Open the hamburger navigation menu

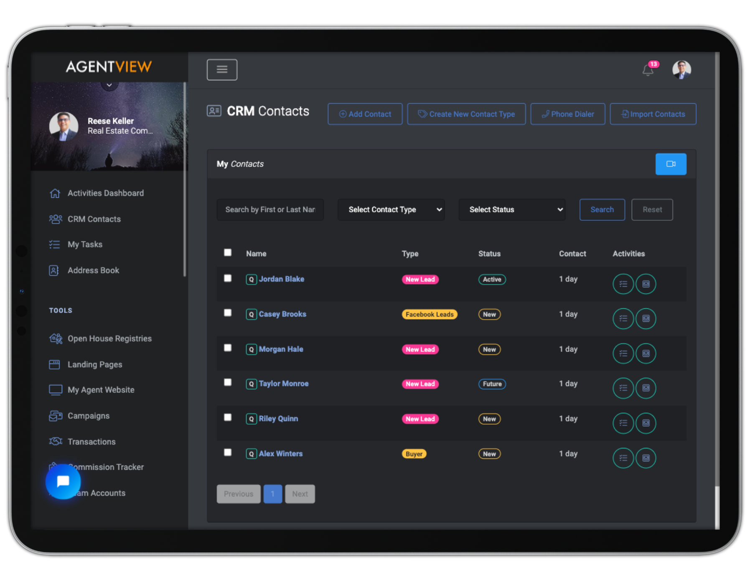[x=222, y=69]
